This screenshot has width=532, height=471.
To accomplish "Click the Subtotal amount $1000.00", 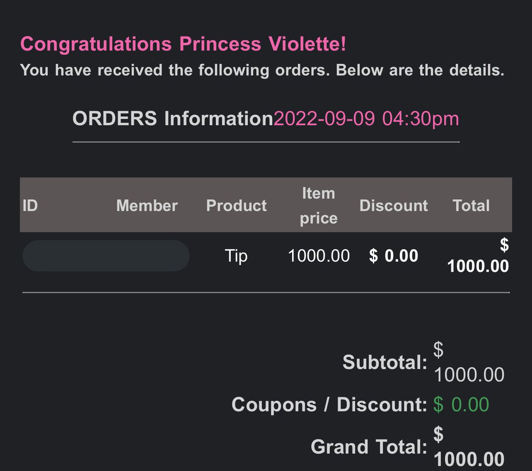I will pos(469,363).
